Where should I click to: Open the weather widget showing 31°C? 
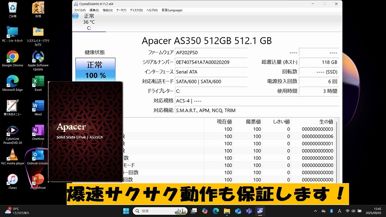tap(17, 211)
